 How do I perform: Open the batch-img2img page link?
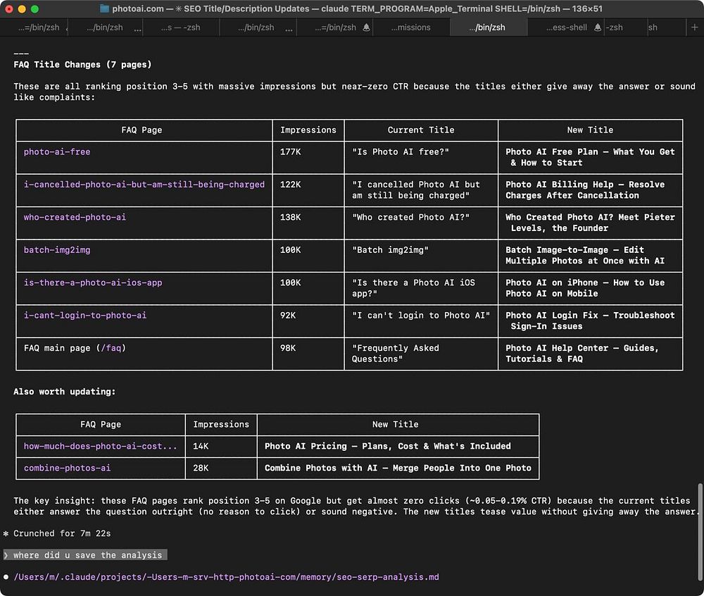tap(57, 250)
